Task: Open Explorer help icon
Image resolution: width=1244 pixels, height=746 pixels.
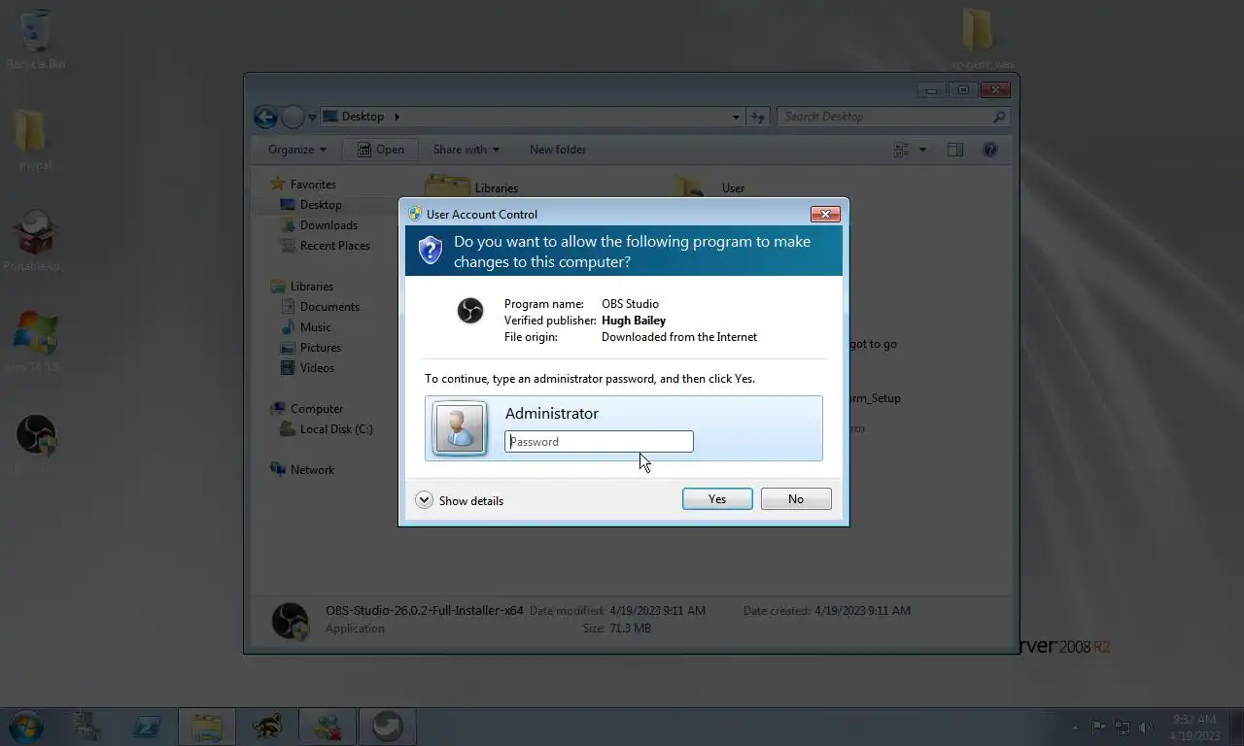Action: click(x=989, y=150)
